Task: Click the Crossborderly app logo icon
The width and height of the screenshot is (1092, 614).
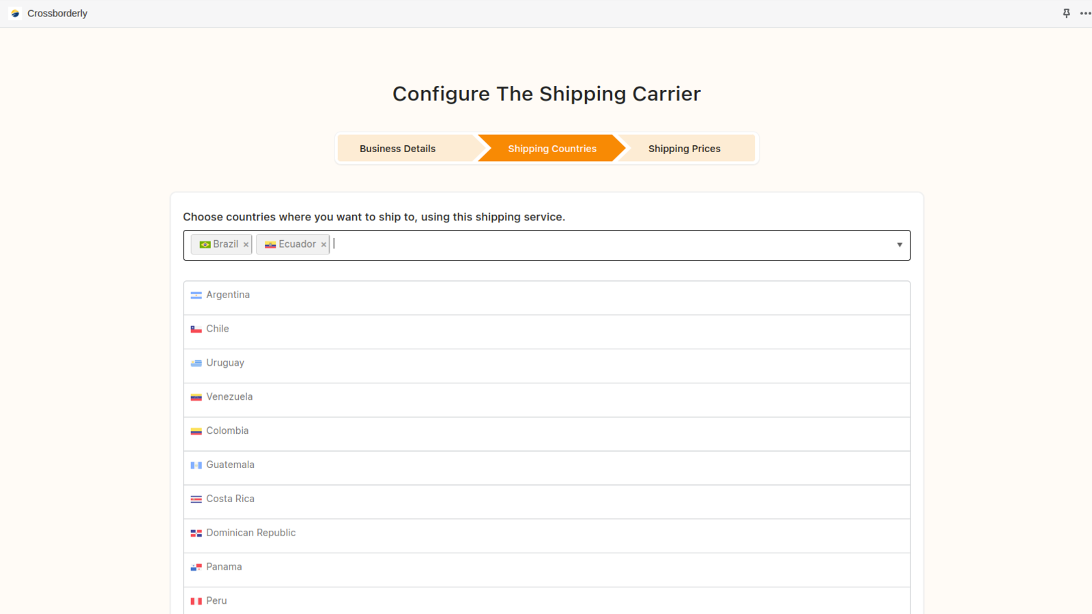Action: click(15, 13)
